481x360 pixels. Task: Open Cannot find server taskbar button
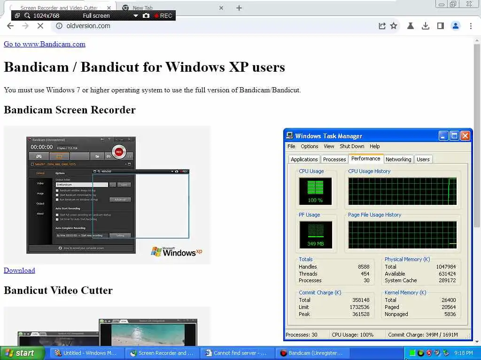coord(238,353)
